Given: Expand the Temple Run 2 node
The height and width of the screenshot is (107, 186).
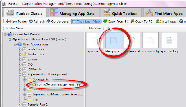Looking at the screenshot, I should coord(20,104).
